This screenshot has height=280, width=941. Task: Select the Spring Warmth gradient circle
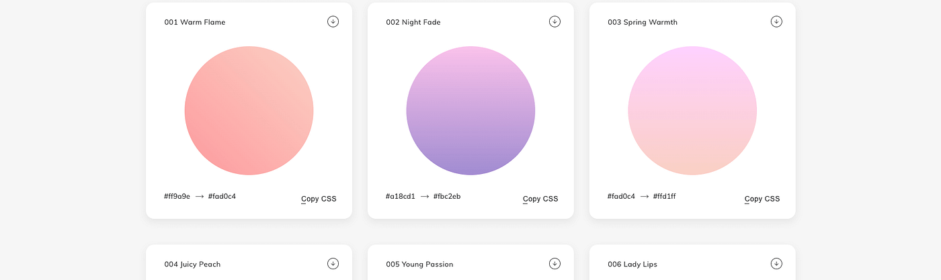point(692,111)
